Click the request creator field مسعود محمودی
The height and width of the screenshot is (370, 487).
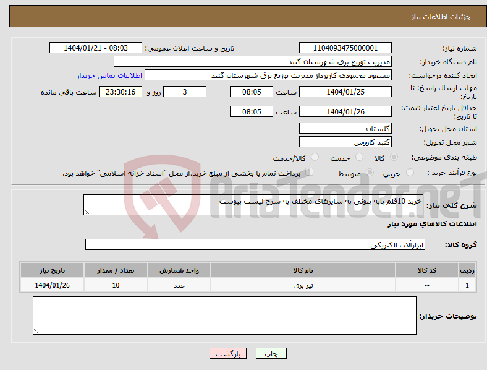[x=268, y=75]
